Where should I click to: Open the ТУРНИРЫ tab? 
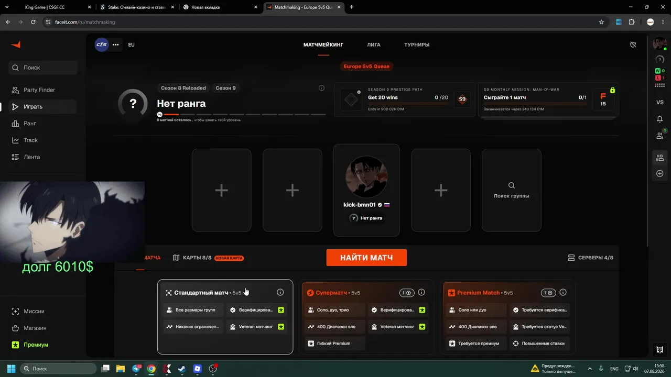(x=417, y=45)
